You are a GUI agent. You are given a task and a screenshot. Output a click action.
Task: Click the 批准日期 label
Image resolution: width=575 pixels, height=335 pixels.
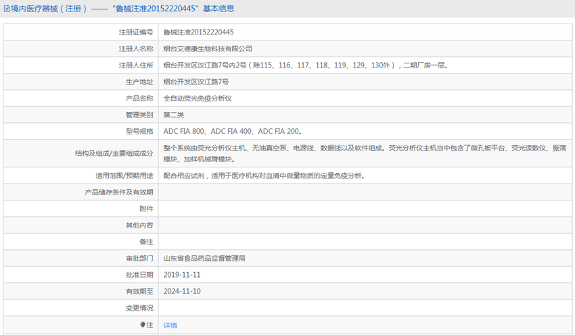coord(139,275)
